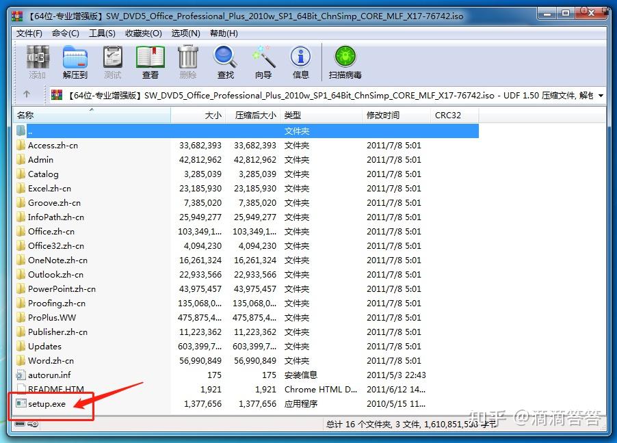Go up one level arrow icon
Image resolution: width=617 pixels, height=443 pixels.
click(x=27, y=94)
